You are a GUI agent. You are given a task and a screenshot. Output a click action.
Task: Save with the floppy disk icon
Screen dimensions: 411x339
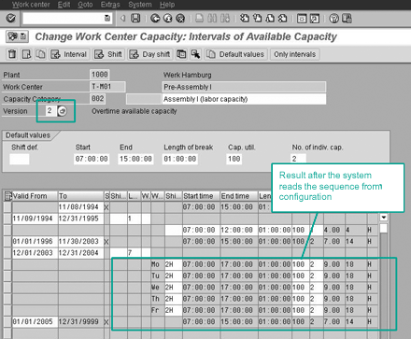[135, 19]
